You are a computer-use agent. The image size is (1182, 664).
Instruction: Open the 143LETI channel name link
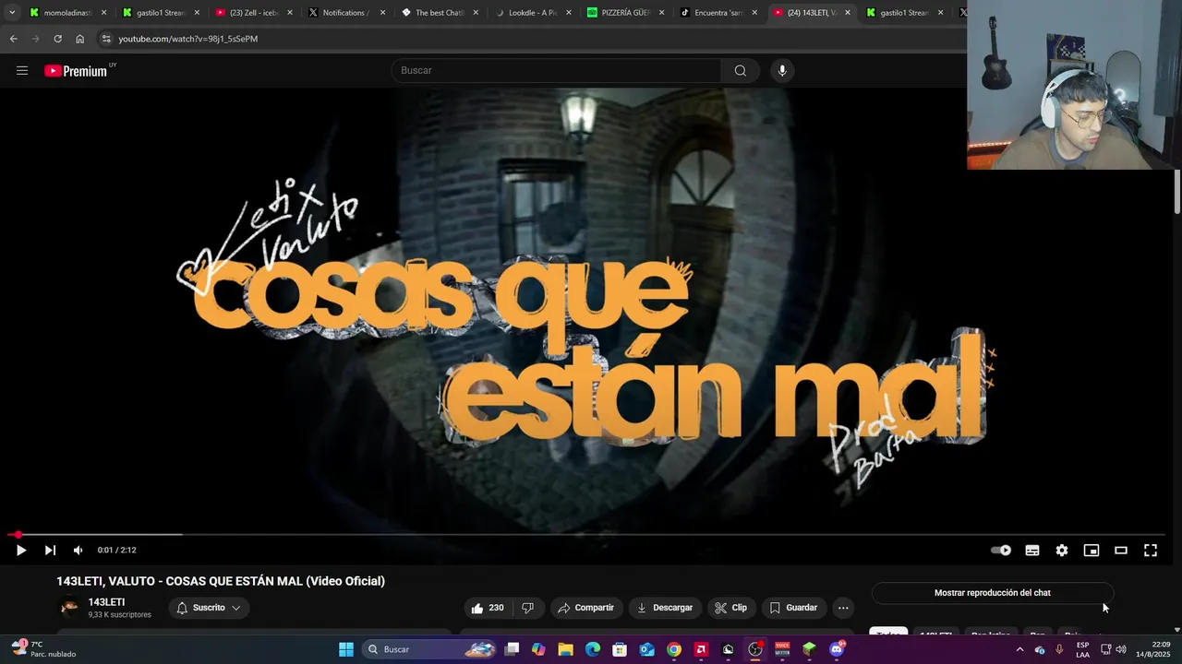coord(106,602)
